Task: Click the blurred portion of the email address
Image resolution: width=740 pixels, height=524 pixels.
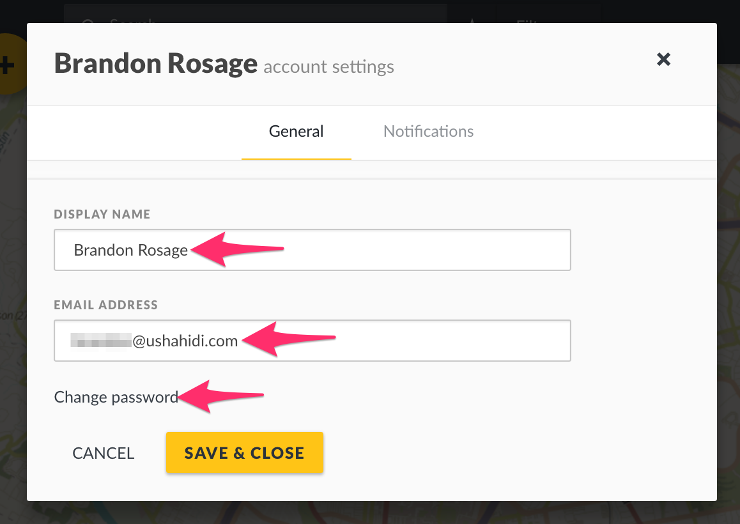Action: point(101,340)
